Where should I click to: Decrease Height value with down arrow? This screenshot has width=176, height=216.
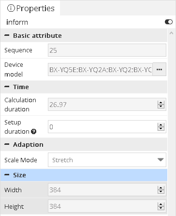(x=161, y=208)
